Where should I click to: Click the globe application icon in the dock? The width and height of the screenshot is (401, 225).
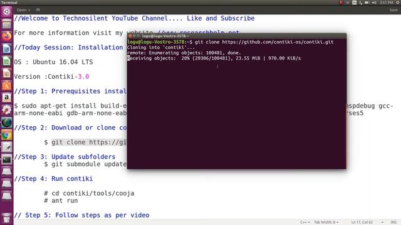(7, 122)
